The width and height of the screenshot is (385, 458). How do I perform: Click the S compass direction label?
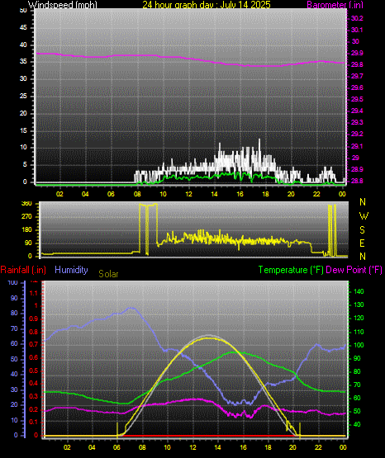click(362, 230)
